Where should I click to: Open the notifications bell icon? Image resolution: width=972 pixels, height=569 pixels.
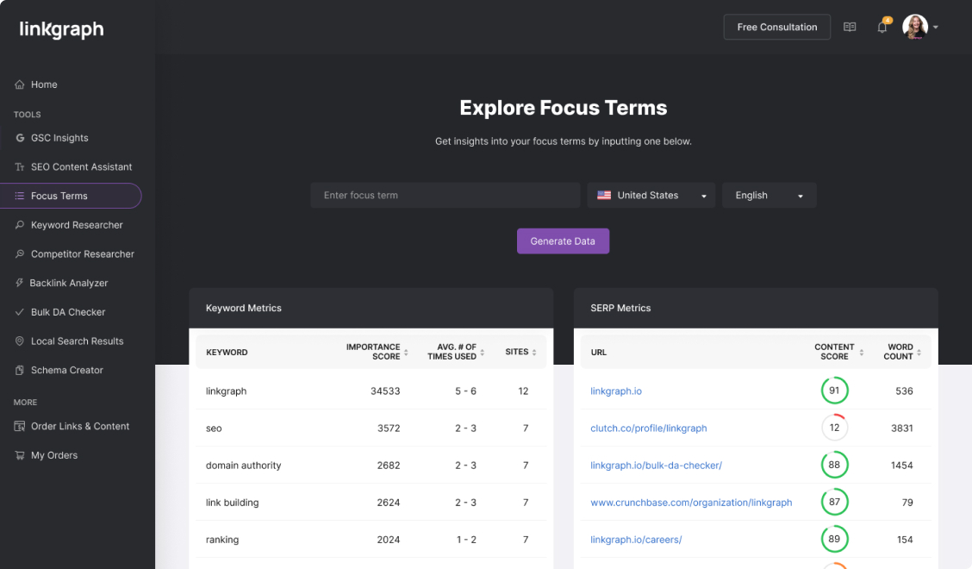882,28
